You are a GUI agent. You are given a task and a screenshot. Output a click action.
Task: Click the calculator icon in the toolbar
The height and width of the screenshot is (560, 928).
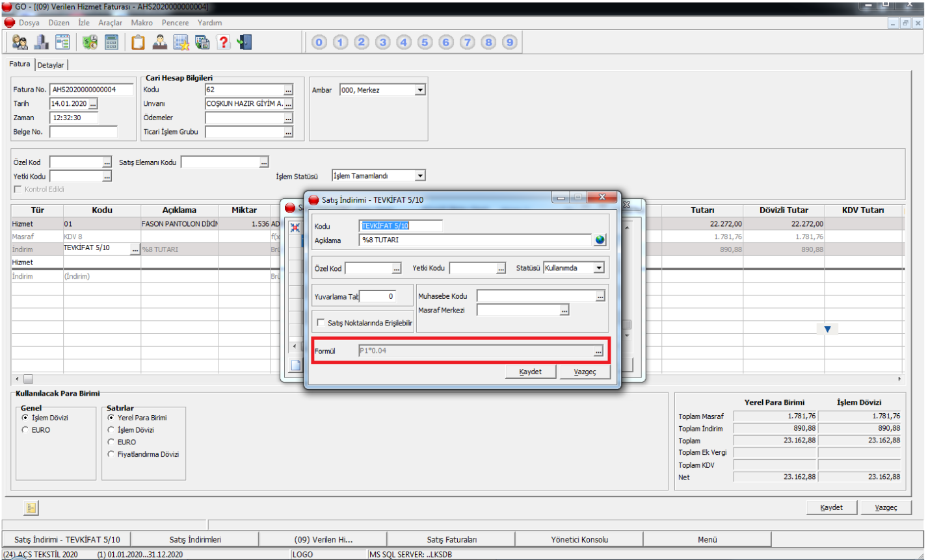pos(112,42)
